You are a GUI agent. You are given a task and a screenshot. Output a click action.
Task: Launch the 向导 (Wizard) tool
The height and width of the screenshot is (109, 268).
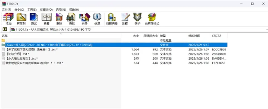pyautogui.click(x=84, y=19)
